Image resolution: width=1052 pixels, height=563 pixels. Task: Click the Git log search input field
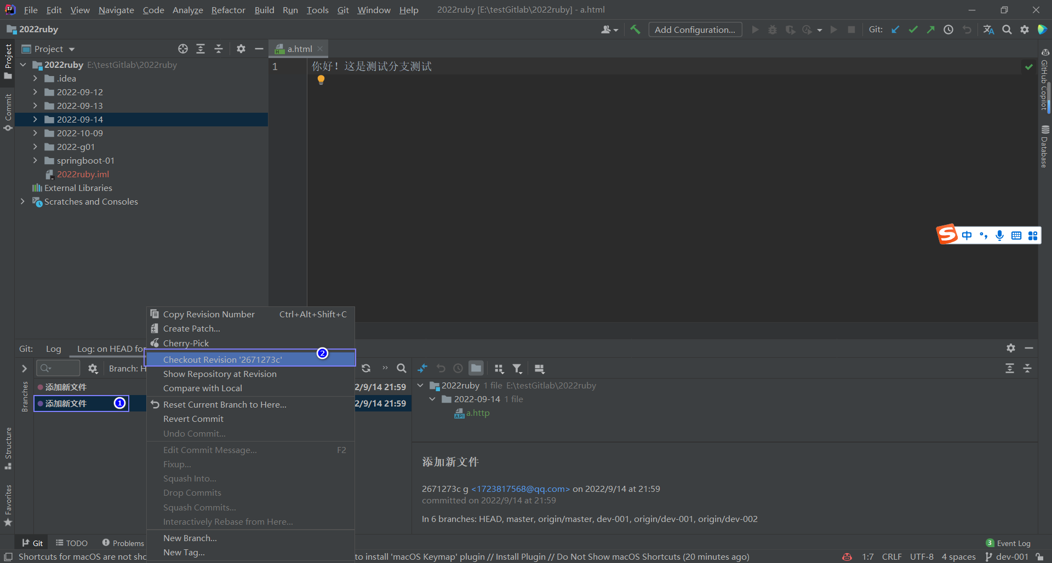(58, 368)
